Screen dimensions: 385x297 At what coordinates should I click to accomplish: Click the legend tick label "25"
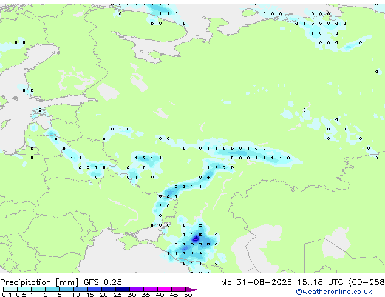[x=118, y=295]
